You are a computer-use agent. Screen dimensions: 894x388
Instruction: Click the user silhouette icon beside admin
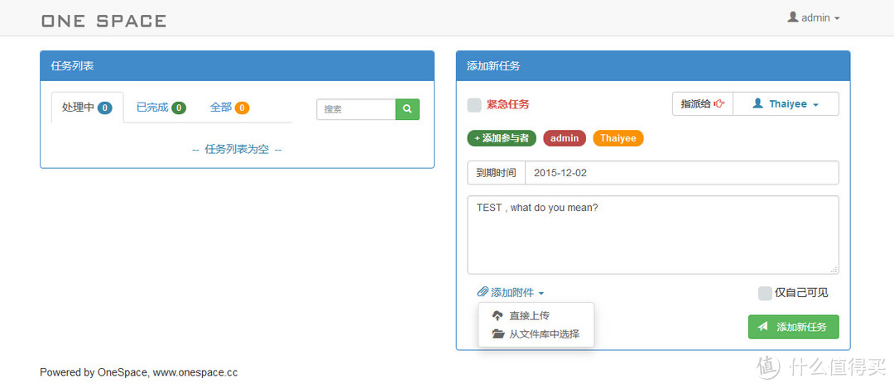[792, 17]
